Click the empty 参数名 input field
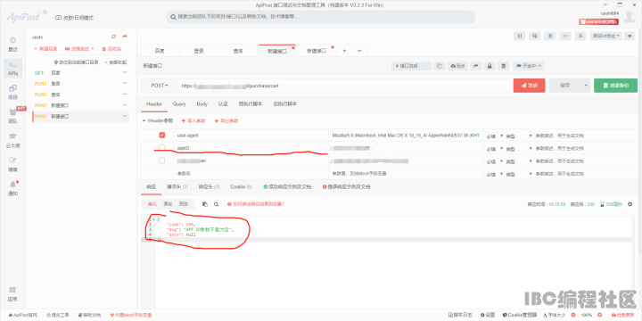The image size is (642, 321). coord(251,174)
